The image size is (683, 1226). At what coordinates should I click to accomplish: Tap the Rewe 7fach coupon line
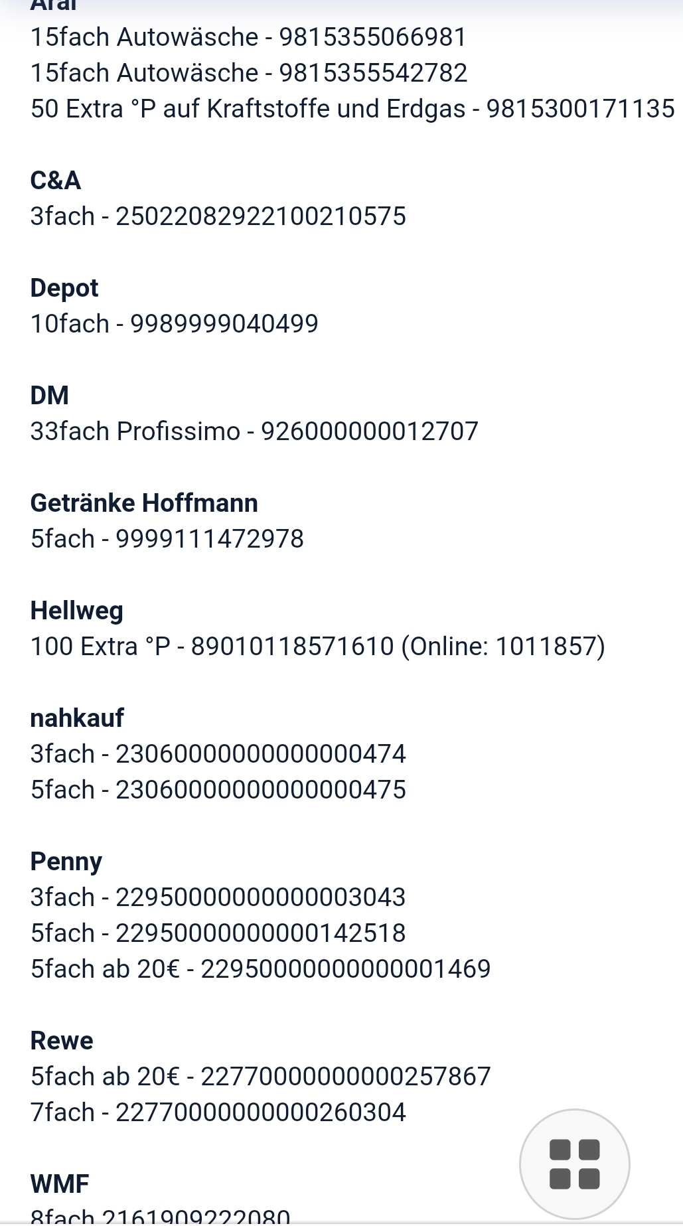click(x=218, y=1112)
